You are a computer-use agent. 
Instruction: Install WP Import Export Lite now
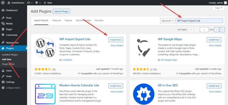point(116,40)
